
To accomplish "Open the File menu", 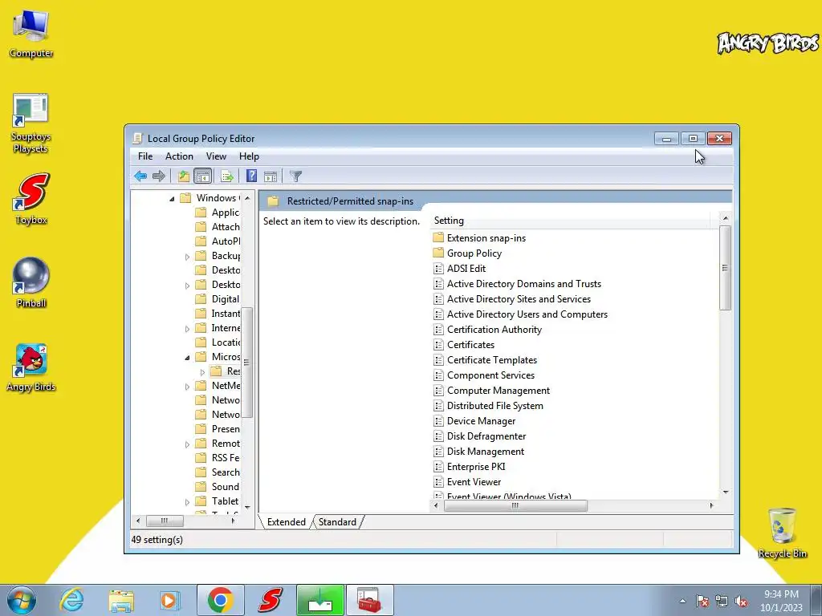I will (x=145, y=156).
